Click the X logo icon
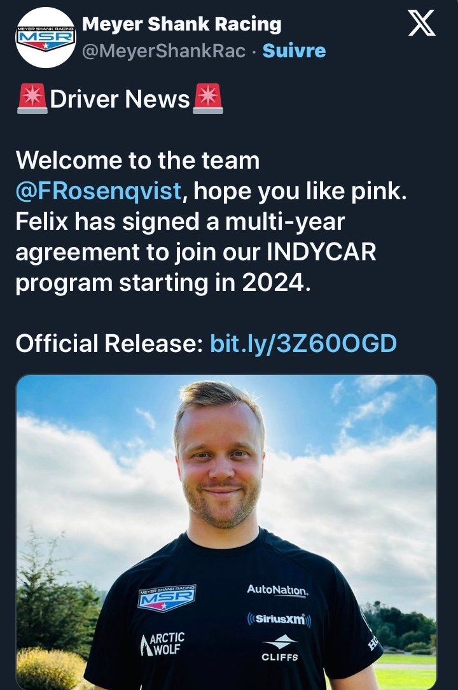Image resolution: width=458 pixels, height=690 pixels. click(420, 24)
